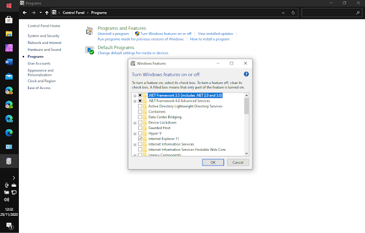This screenshot has width=365, height=233.
Task: Go back in Control Panel navigation
Action: 25,13
